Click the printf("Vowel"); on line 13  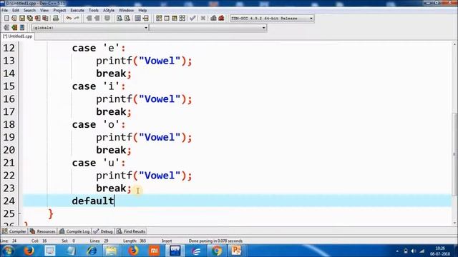click(144, 61)
